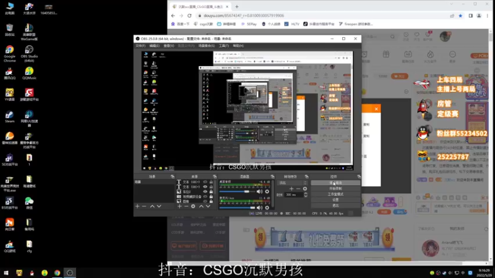Toggle visibility of the video capture device source

205,196
